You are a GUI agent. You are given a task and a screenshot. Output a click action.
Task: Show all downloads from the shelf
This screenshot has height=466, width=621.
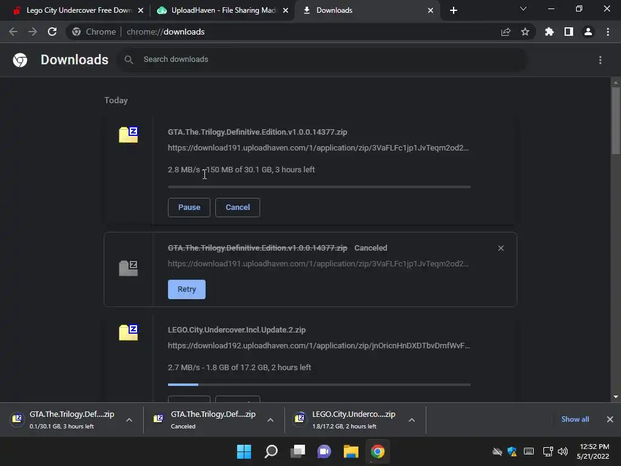[575, 419]
